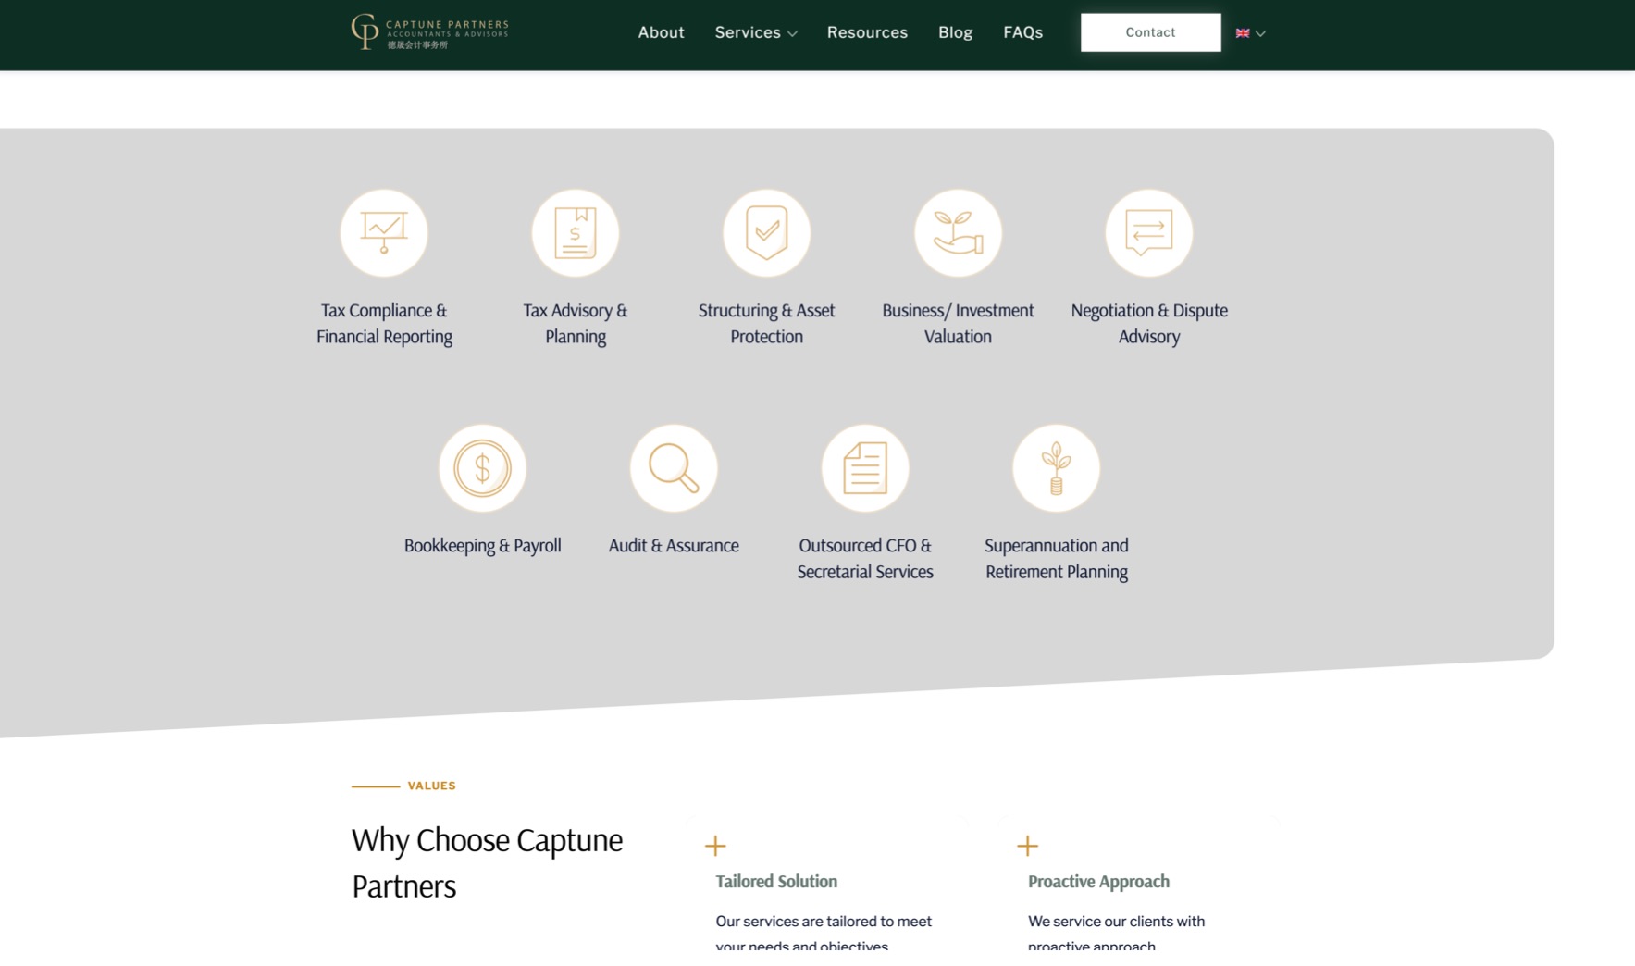Screen dimensions: 1635x966
Task: Open the Negotiation & Dispute Advisory arrows icon
Action: point(1148,233)
